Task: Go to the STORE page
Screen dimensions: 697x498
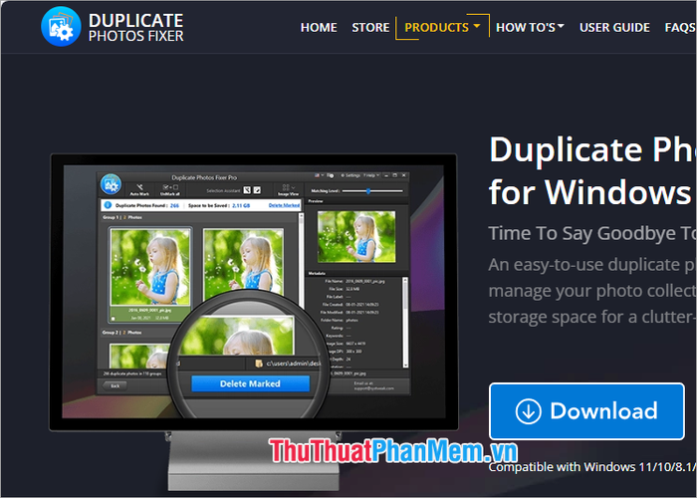Action: click(x=370, y=28)
